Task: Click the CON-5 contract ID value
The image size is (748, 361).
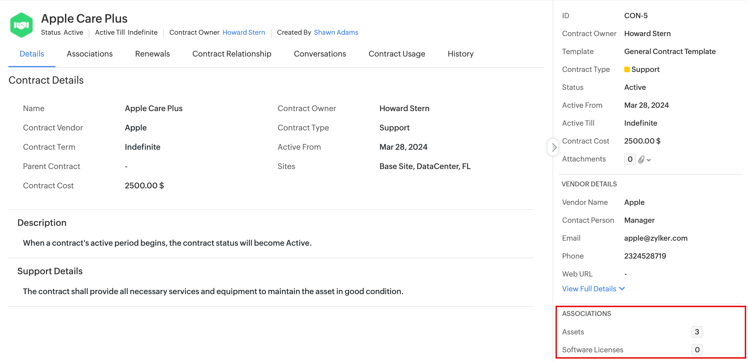Action: tap(636, 16)
